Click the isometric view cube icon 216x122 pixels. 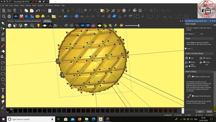click(9, 26)
